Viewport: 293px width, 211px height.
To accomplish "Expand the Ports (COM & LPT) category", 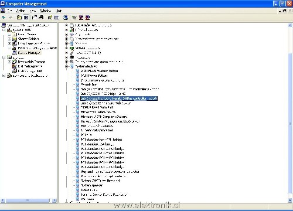I will (x=66, y=53).
